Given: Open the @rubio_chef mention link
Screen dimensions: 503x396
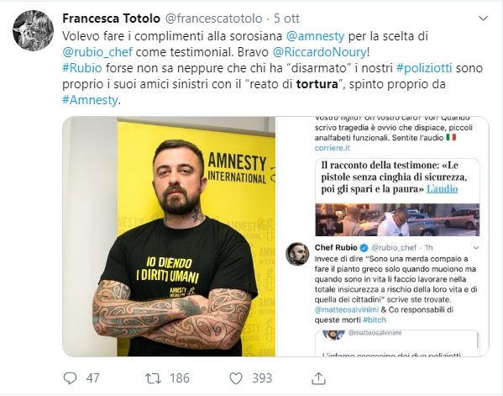Looking at the screenshot, I should [97, 52].
